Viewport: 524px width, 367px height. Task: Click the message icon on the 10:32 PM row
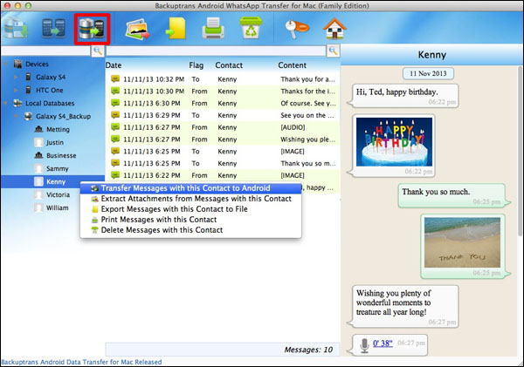click(115, 78)
